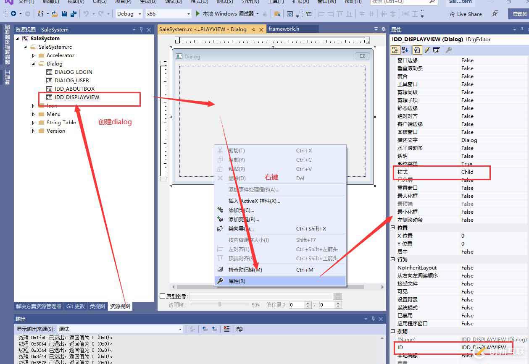Image resolution: width=529 pixels, height=364 pixels.
Task: Expand the Version folder
Action: click(33, 131)
